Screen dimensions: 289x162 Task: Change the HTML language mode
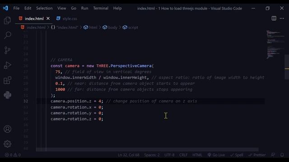(x=197, y=155)
